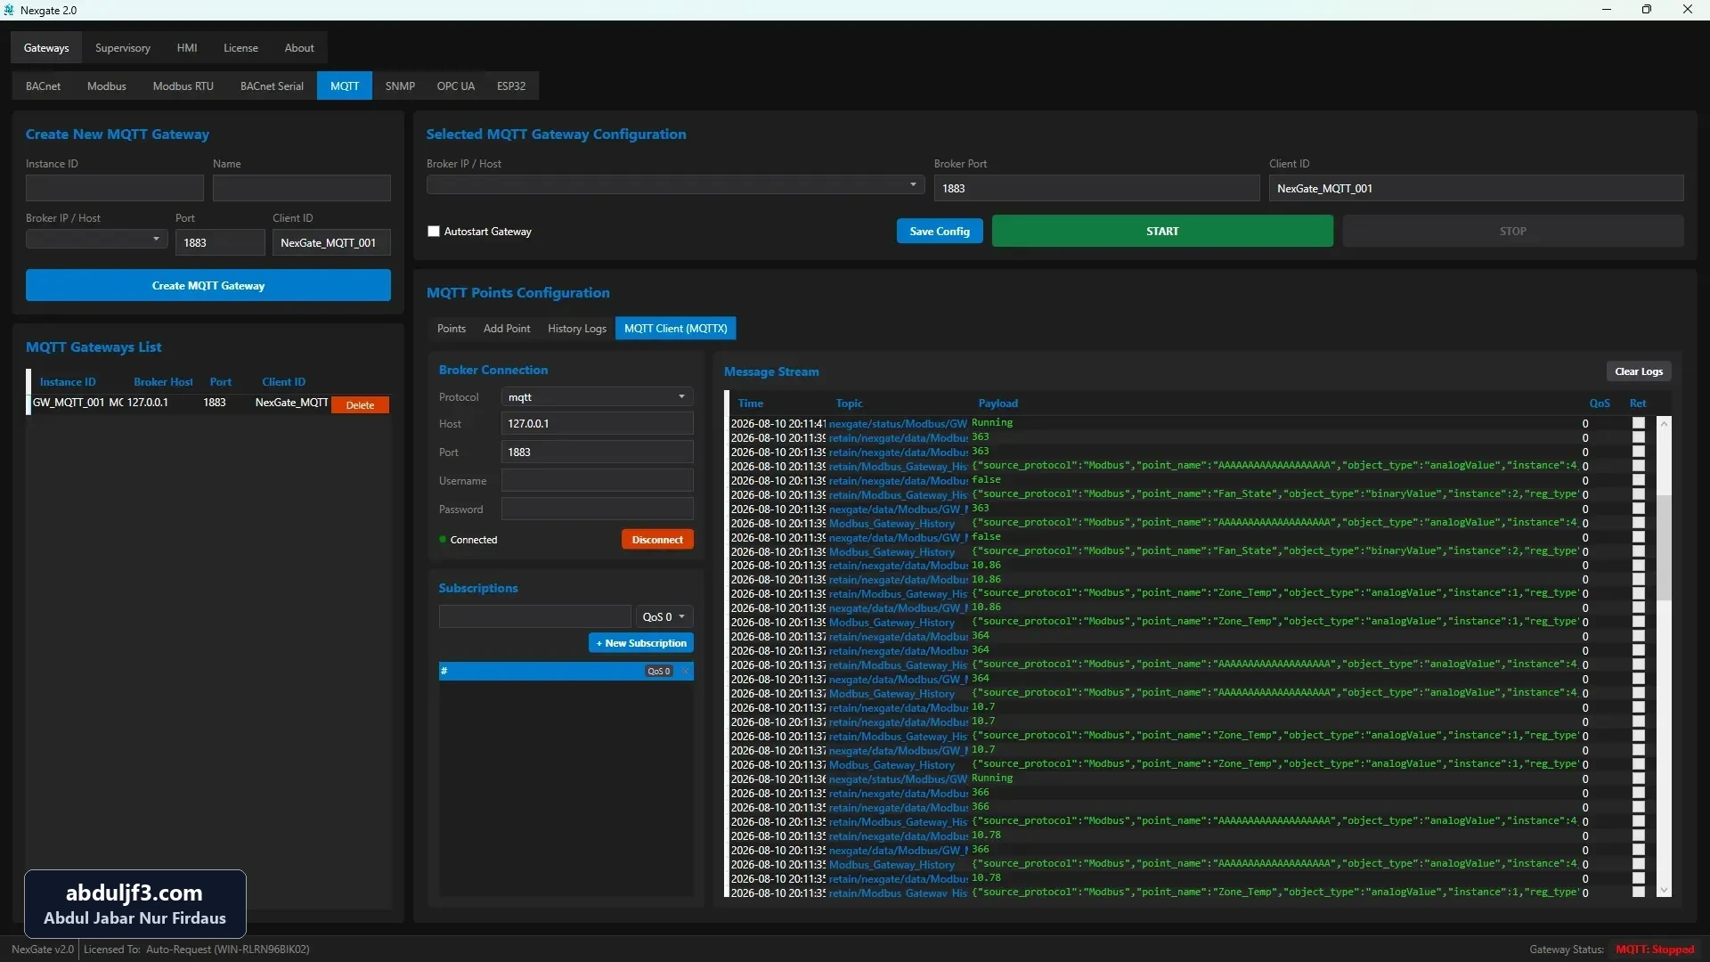Open the Protocol mqtt dropdown
1710x962 pixels.
click(x=597, y=397)
